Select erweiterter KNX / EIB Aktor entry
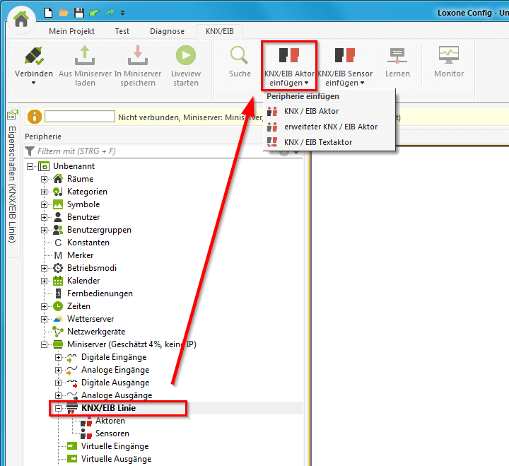This screenshot has height=466, width=509. [x=330, y=127]
